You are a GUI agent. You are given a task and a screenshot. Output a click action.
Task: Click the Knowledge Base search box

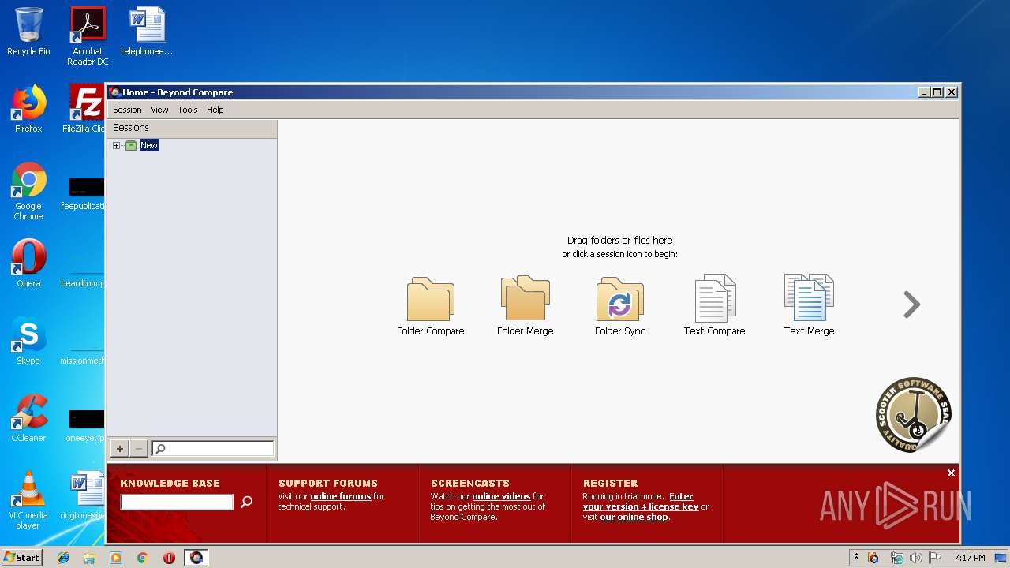pyautogui.click(x=177, y=502)
